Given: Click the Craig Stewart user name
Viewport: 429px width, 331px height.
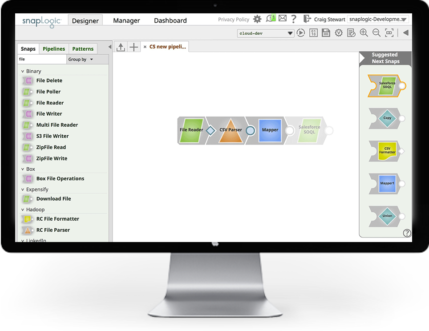Looking at the screenshot, I should pyautogui.click(x=329, y=20).
